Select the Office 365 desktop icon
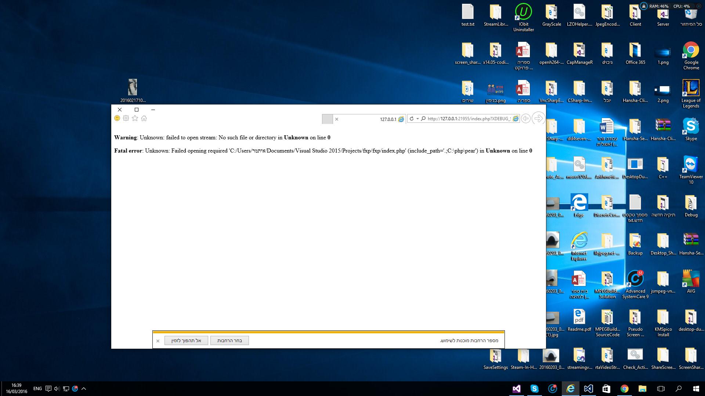 pos(635,54)
